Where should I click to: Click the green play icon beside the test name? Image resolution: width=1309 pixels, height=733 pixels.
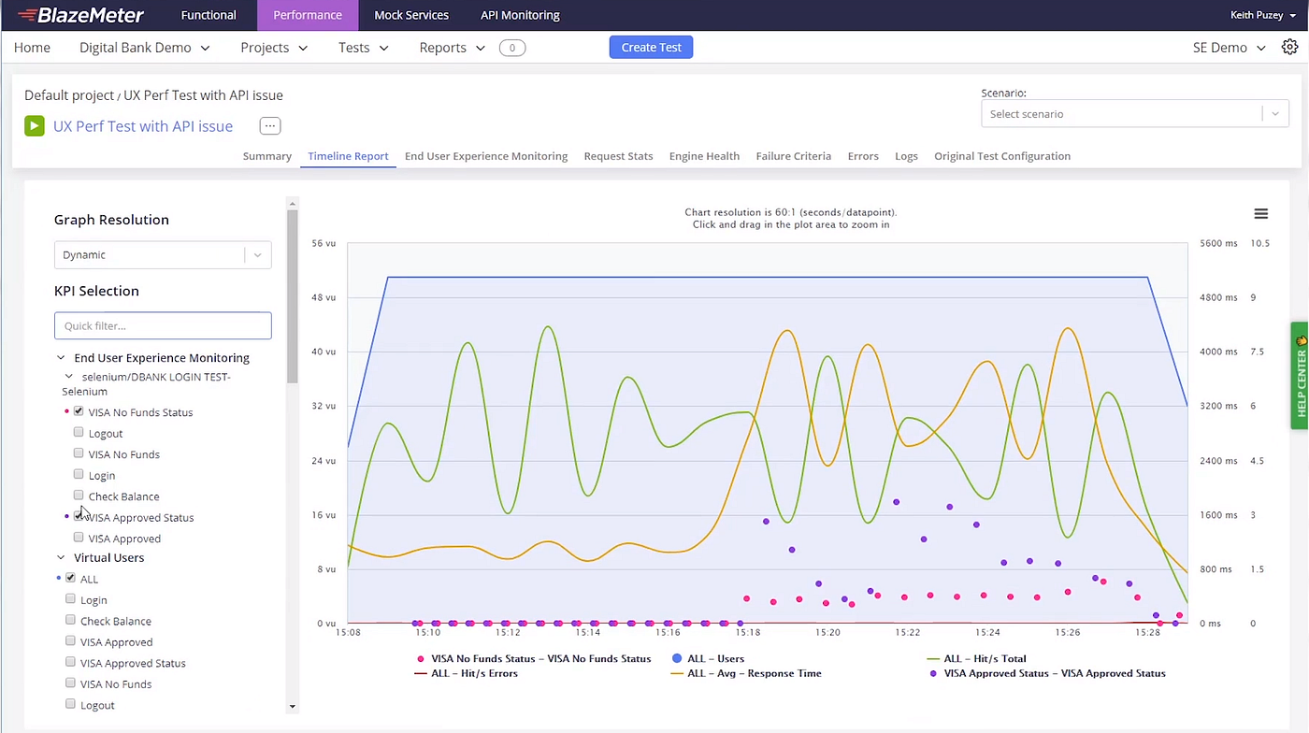pyautogui.click(x=35, y=125)
